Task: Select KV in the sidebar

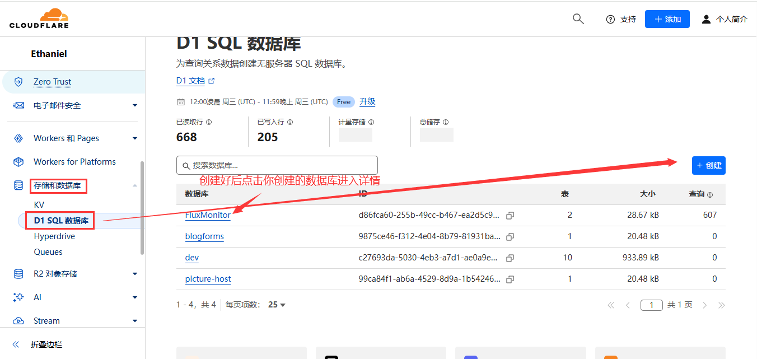Action: pyautogui.click(x=39, y=205)
